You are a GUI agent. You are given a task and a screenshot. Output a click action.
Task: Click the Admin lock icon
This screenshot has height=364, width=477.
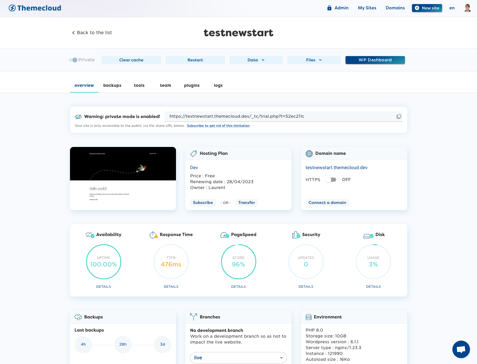pos(329,8)
